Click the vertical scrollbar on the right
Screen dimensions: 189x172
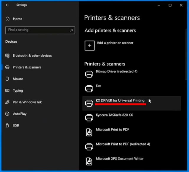tap(186, 55)
